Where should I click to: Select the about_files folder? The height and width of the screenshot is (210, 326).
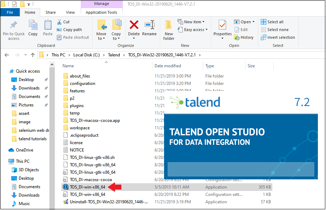tap(77, 76)
